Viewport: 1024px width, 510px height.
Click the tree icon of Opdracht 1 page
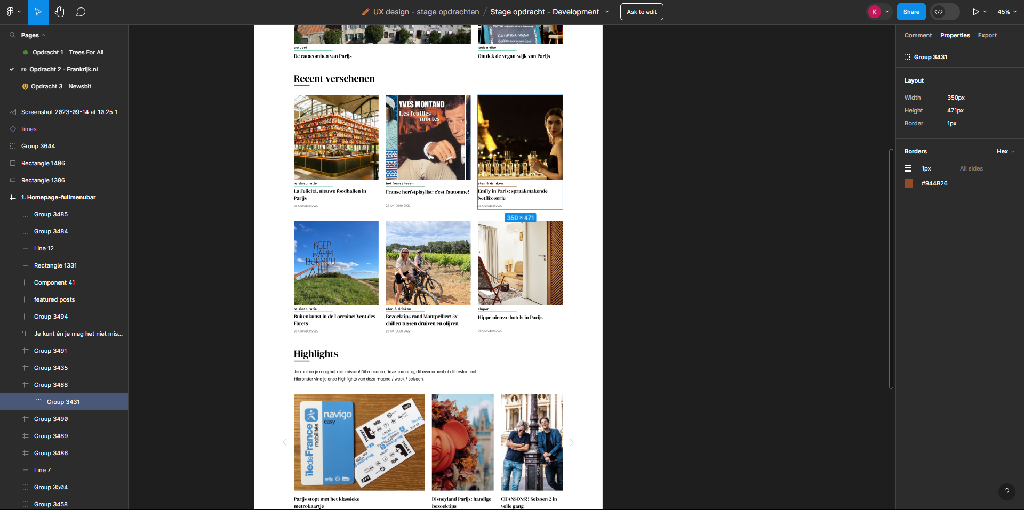tap(26, 52)
